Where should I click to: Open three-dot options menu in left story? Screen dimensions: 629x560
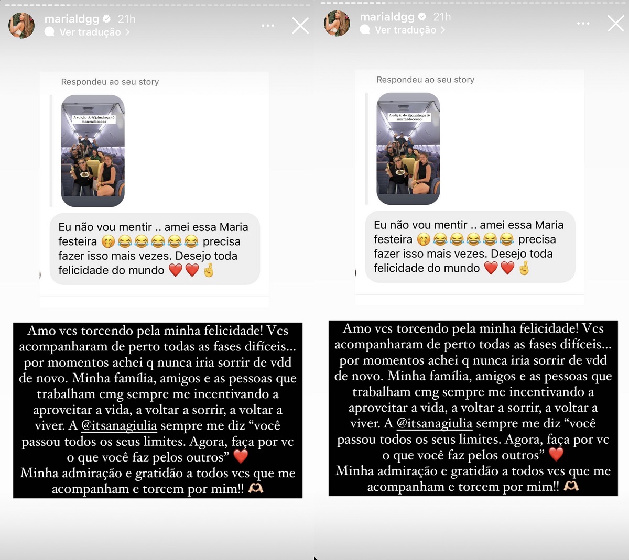click(268, 26)
